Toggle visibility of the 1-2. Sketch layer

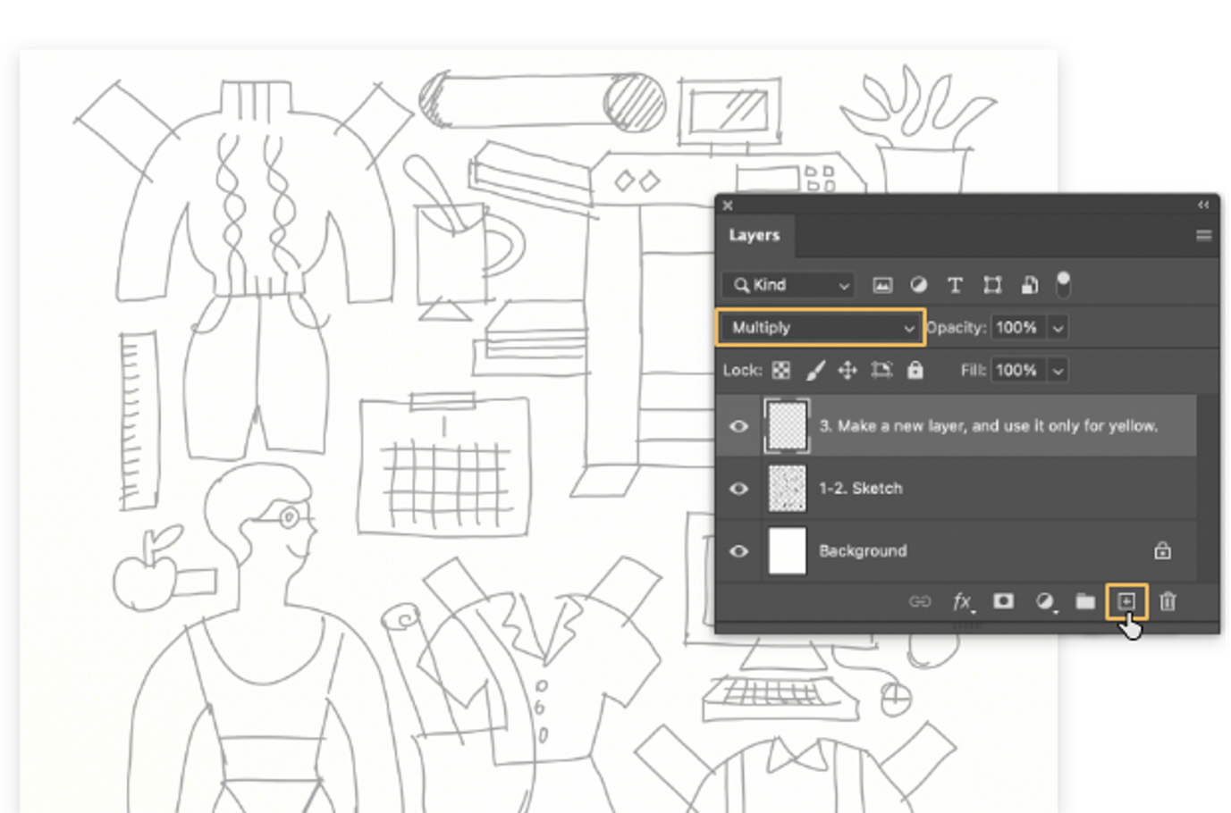coord(738,489)
